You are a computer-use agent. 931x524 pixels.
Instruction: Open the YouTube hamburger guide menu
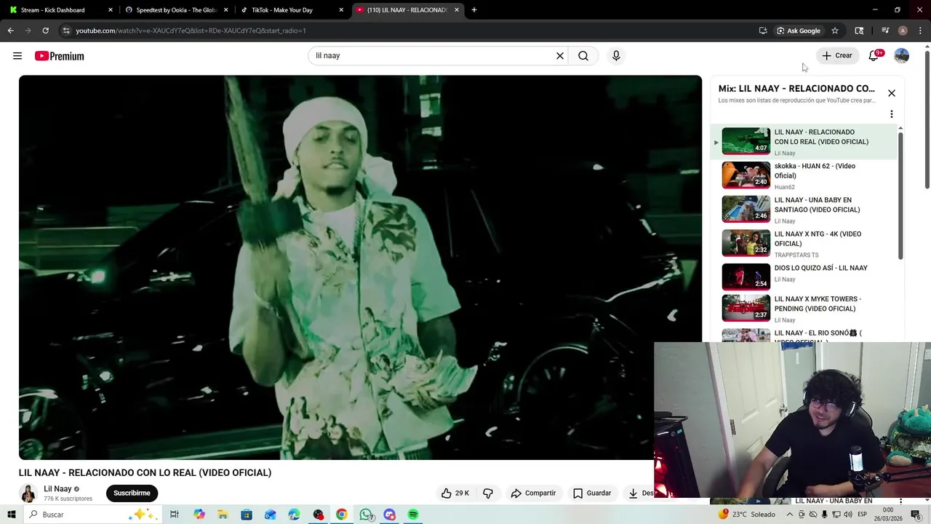tap(17, 56)
